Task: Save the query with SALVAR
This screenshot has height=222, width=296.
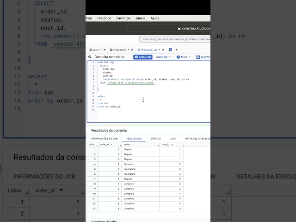Action: pos(203,57)
